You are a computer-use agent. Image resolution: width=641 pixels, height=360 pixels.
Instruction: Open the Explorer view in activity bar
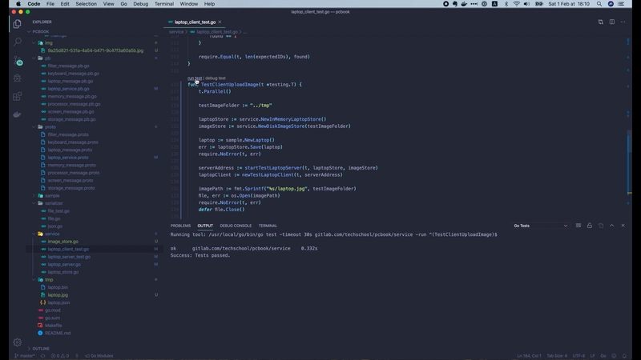pos(17,24)
